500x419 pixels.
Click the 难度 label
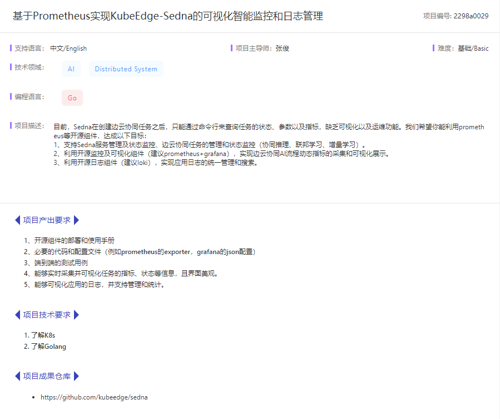tap(445, 48)
